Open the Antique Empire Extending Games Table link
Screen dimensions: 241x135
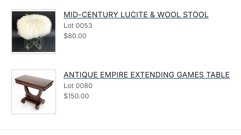[147, 75]
